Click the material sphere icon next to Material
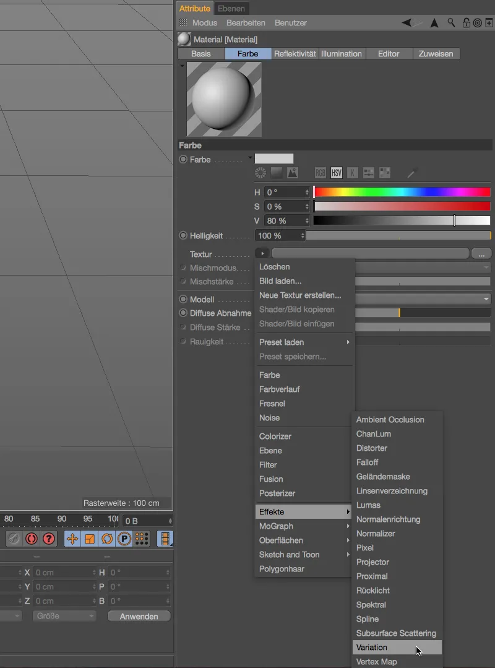Image resolution: width=495 pixels, height=668 pixels. [184, 39]
